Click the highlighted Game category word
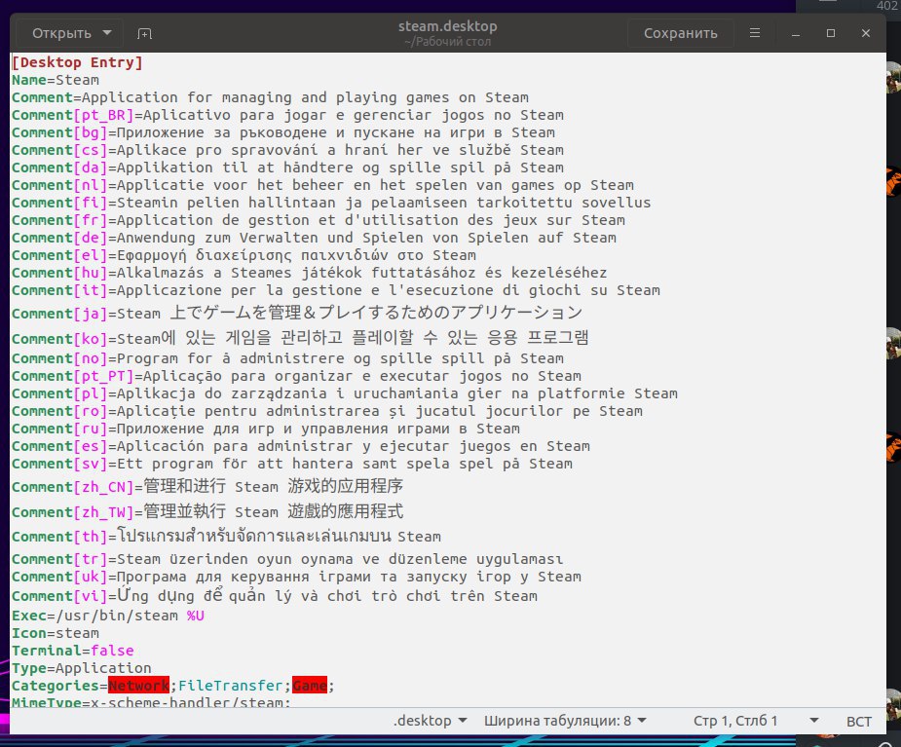Viewport: 901px width, 747px height. (x=310, y=686)
